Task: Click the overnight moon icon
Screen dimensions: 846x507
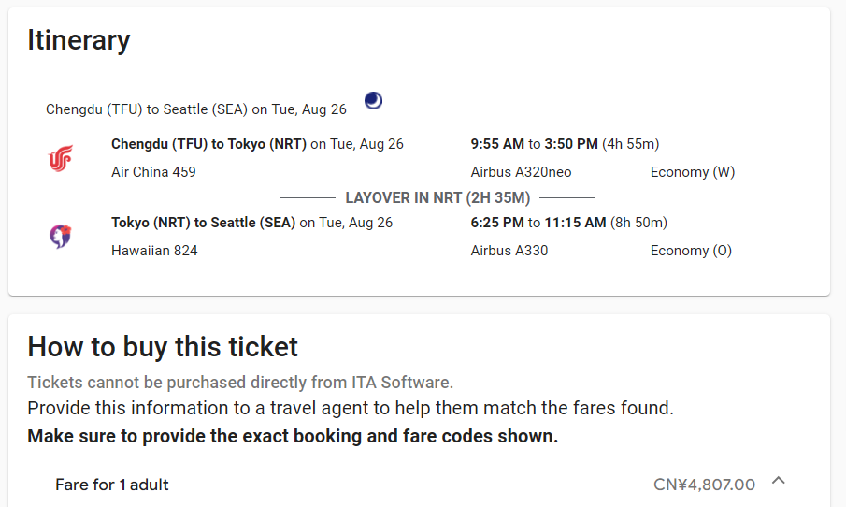Action: 373,100
